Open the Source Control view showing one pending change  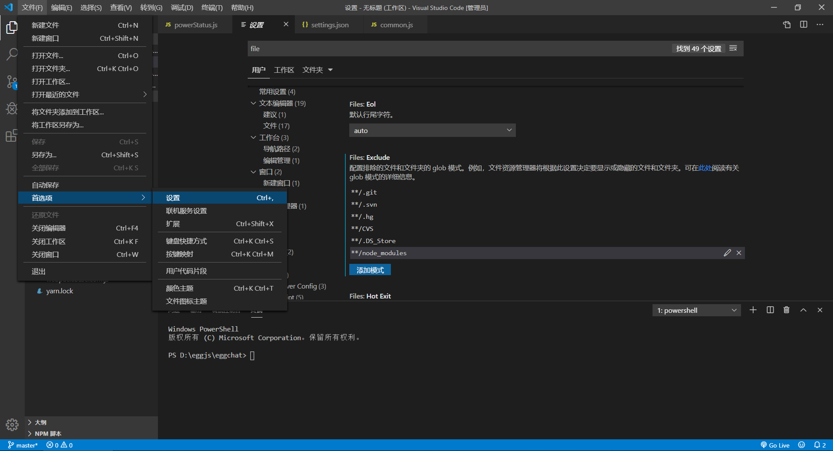[12, 82]
